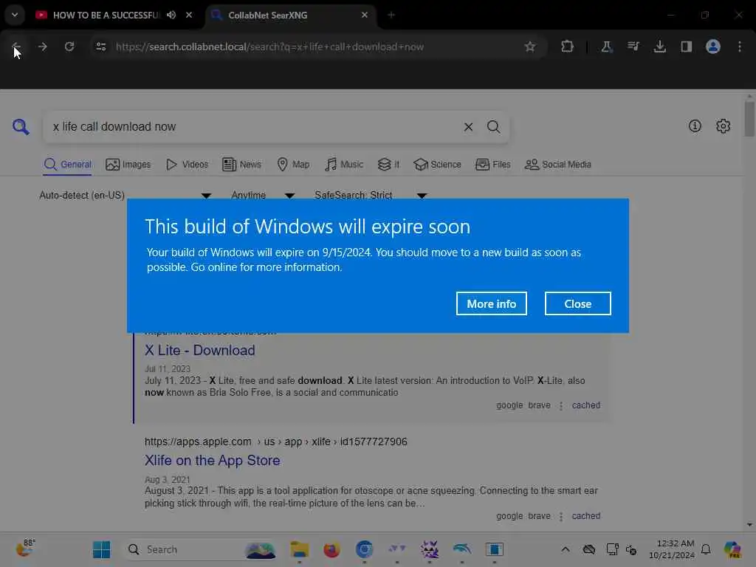Switch to Videos search category

coord(187,165)
